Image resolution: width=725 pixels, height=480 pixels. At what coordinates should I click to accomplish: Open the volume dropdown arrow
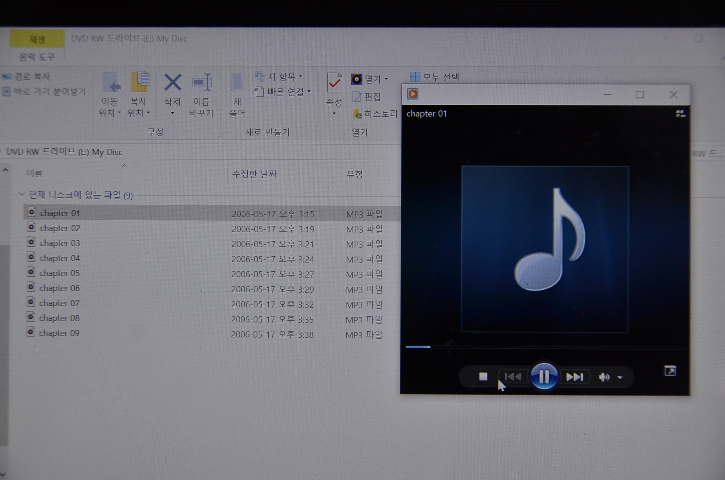[620, 377]
